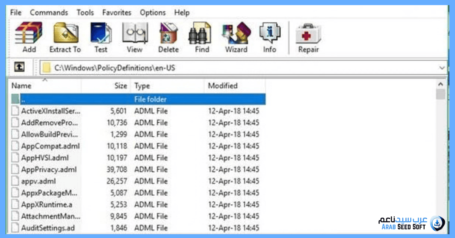Open the Favorites menu
Viewport: 455px width, 238px height.
tap(116, 13)
